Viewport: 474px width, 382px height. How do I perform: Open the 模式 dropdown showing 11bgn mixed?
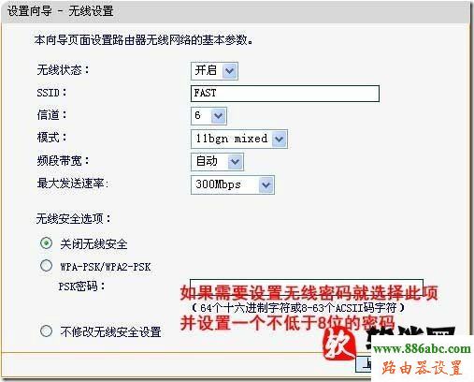coord(239,139)
